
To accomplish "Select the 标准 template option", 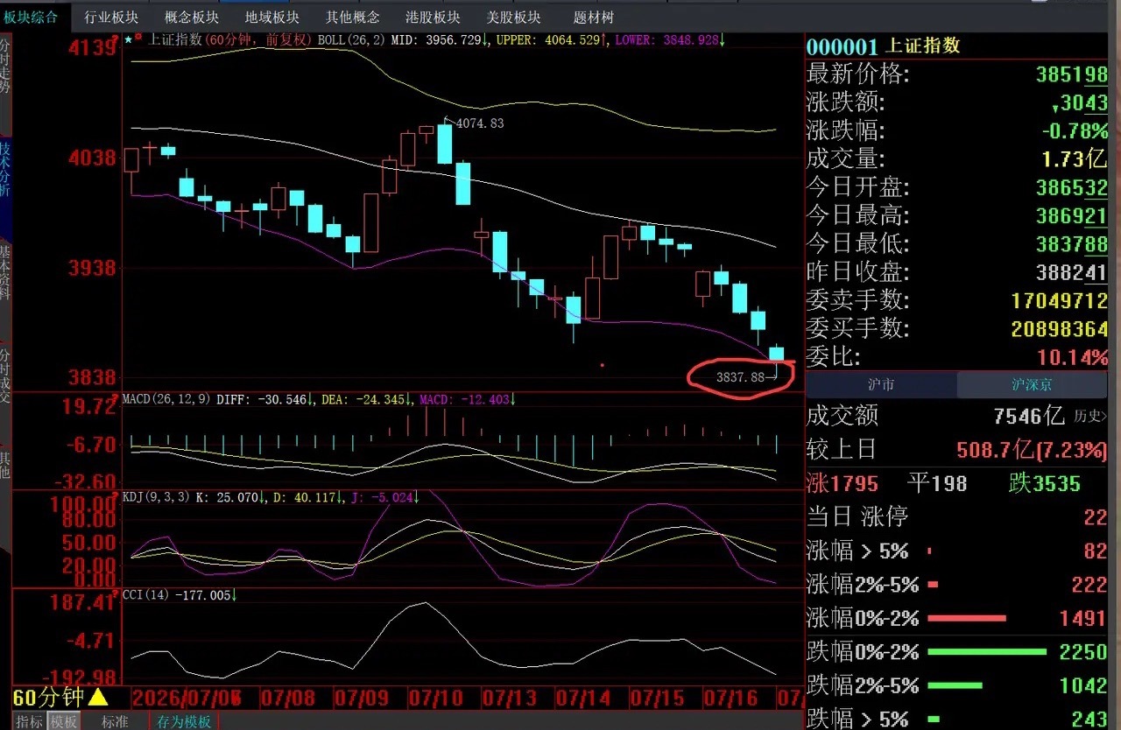I will [x=115, y=721].
